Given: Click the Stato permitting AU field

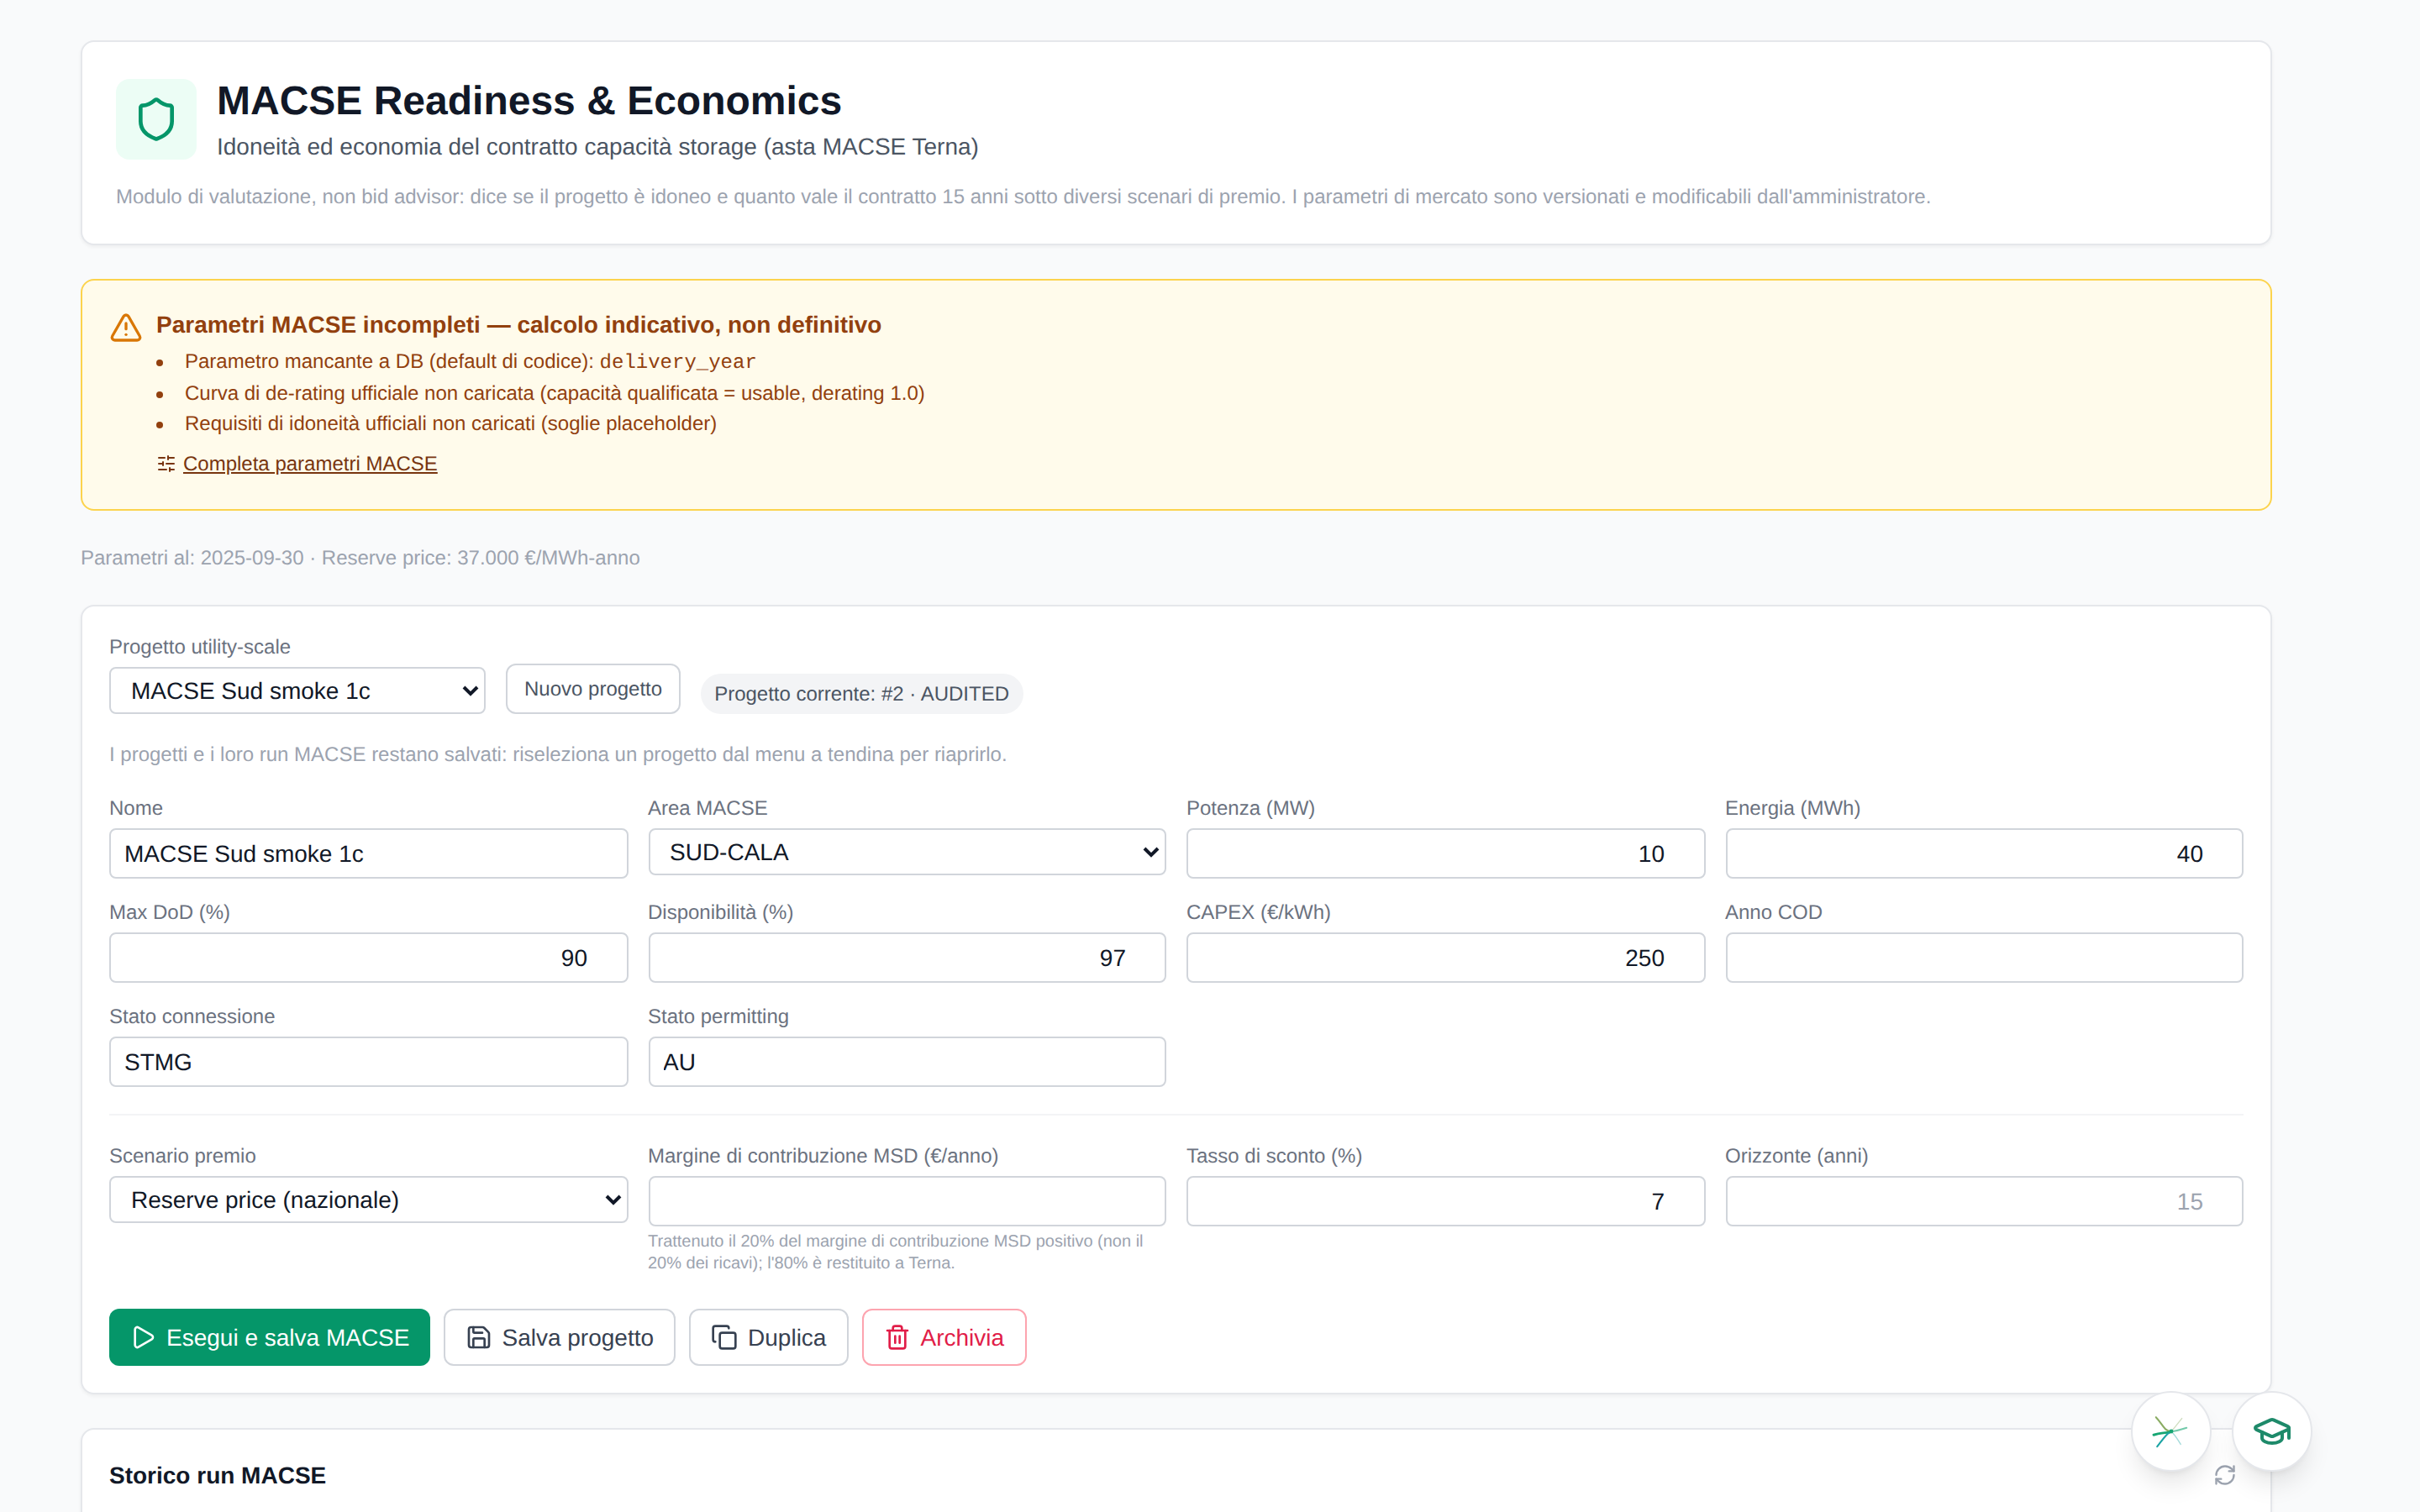Looking at the screenshot, I should (907, 1061).
